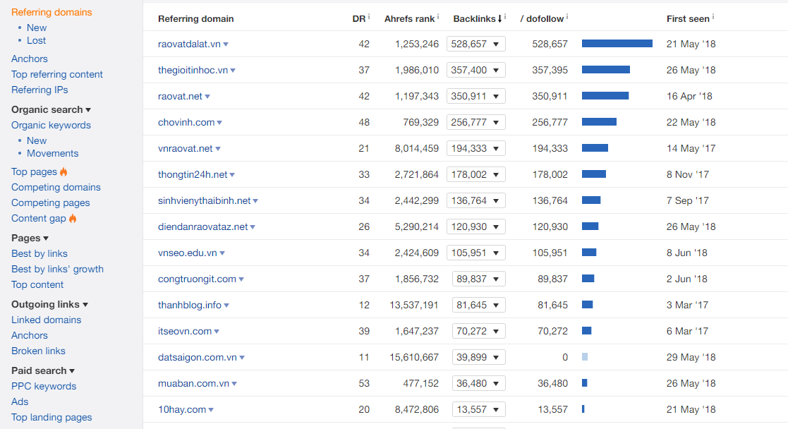The width and height of the screenshot is (788, 429).
Task: Go to Top referring content
Action: pos(56,74)
